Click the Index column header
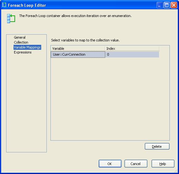This screenshot has width=179, height=174. tap(132, 49)
